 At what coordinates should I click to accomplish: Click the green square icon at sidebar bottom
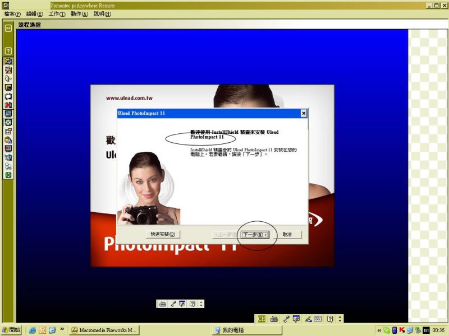coord(8,175)
